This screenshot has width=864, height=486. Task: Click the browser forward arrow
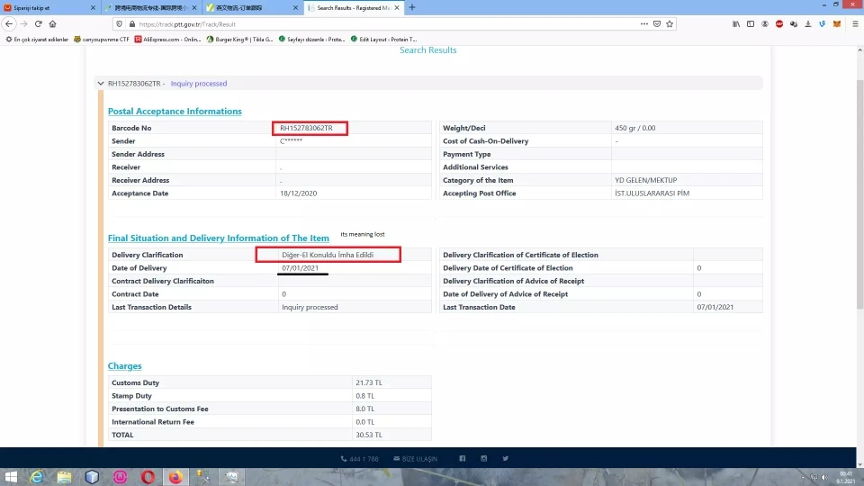coord(23,23)
